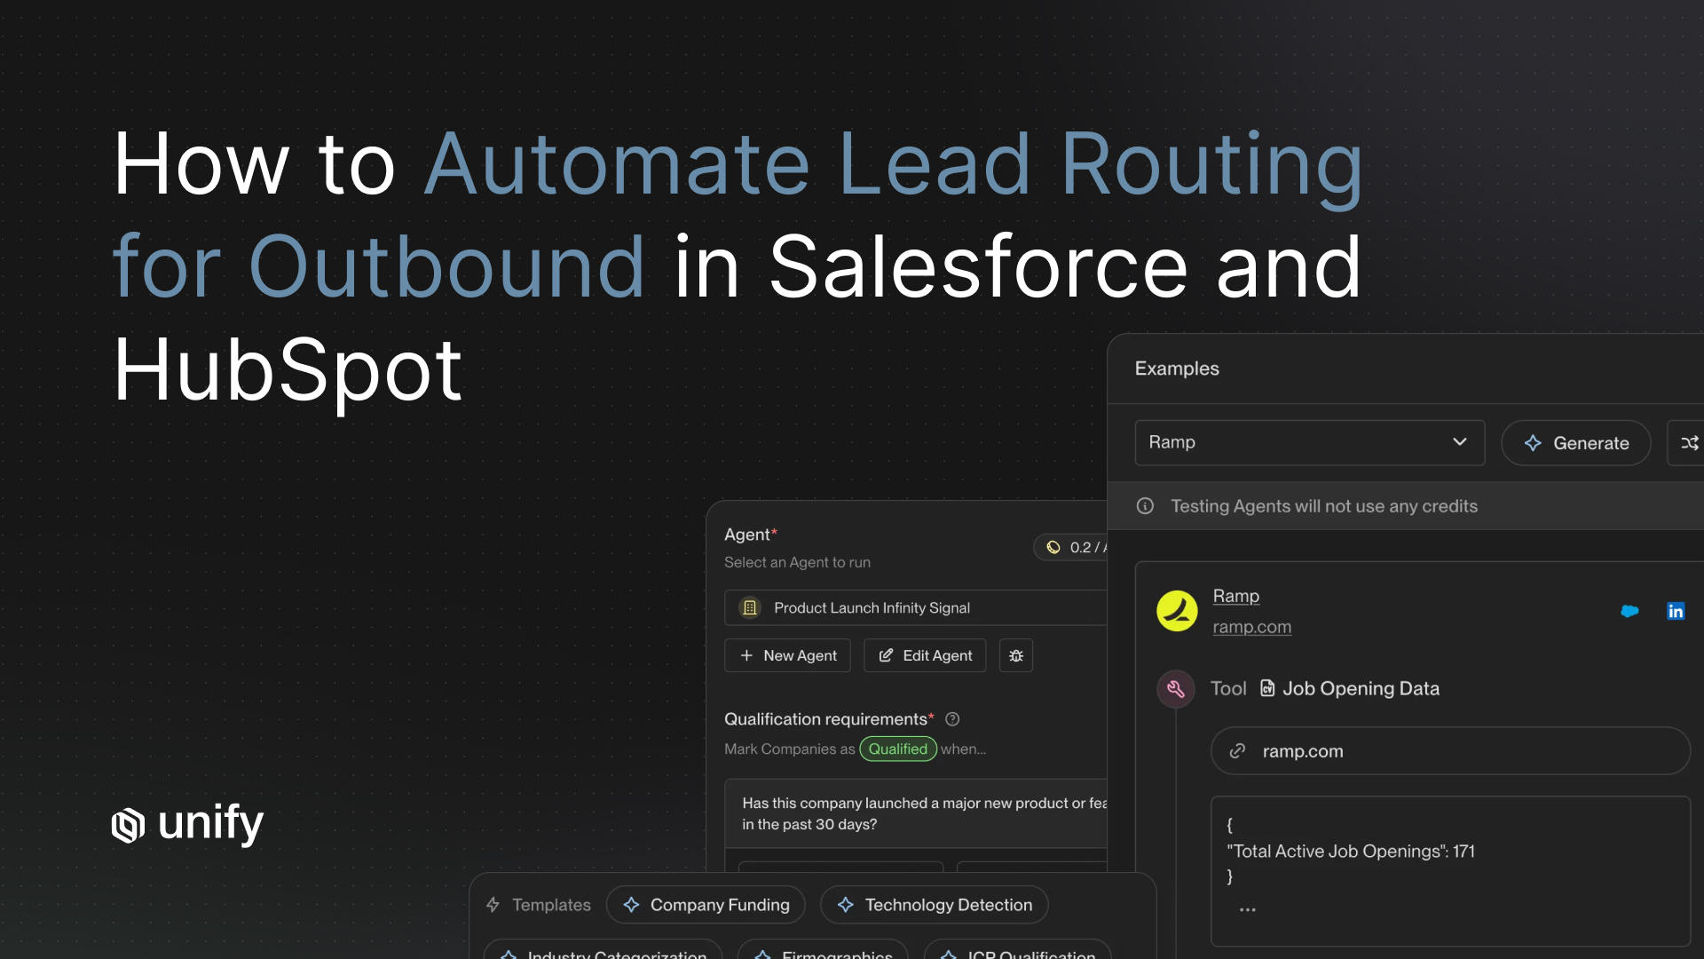
Task: Select the Company Funding template
Action: coord(706,905)
